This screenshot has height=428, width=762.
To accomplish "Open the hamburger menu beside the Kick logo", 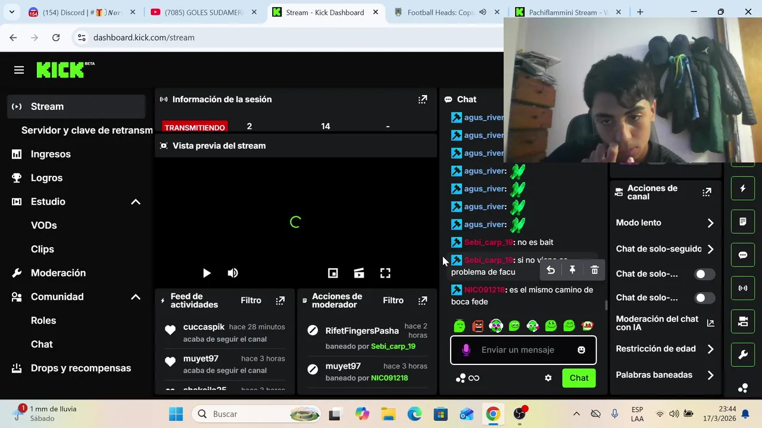I will coord(19,70).
